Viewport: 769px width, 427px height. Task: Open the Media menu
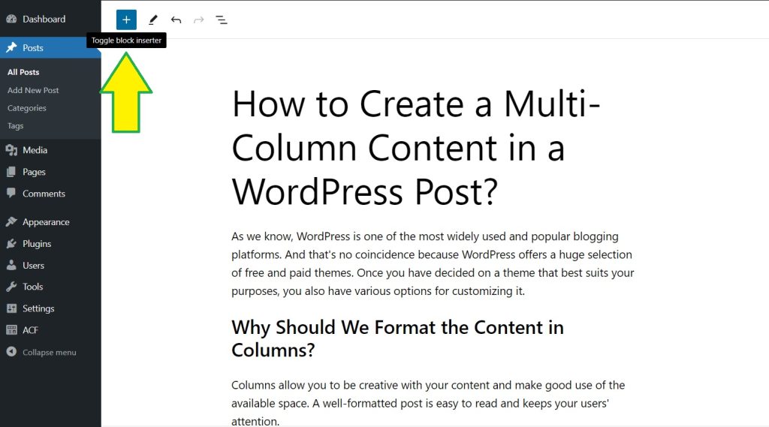coord(35,150)
